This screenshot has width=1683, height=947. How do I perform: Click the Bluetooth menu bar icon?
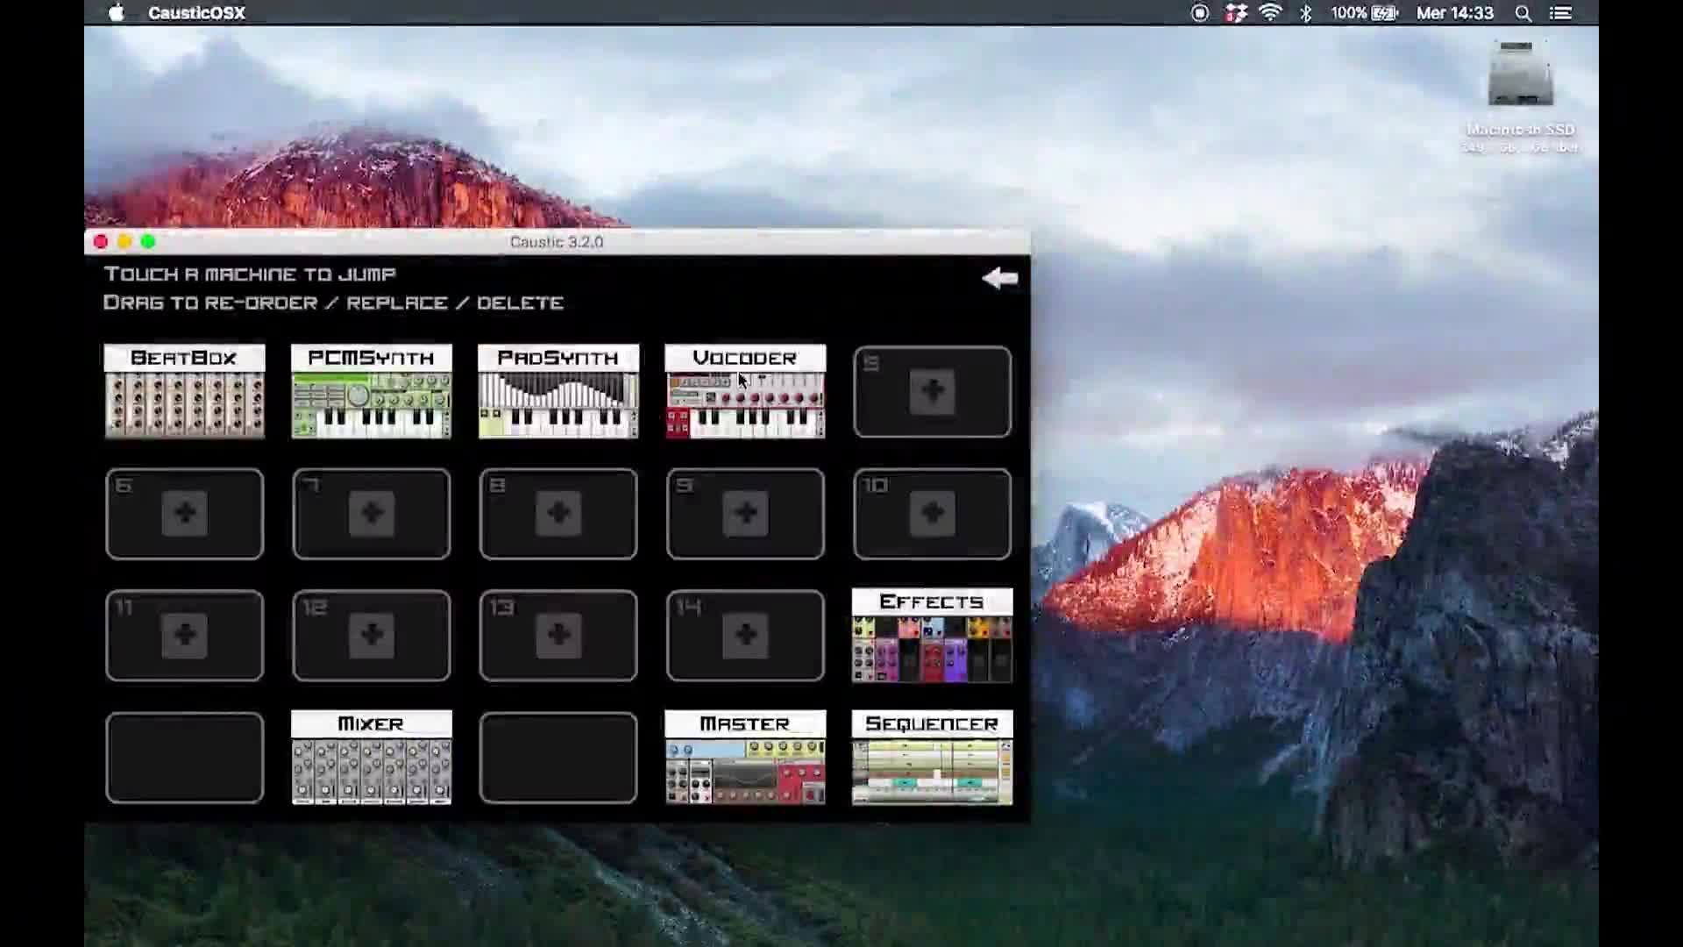point(1306,13)
